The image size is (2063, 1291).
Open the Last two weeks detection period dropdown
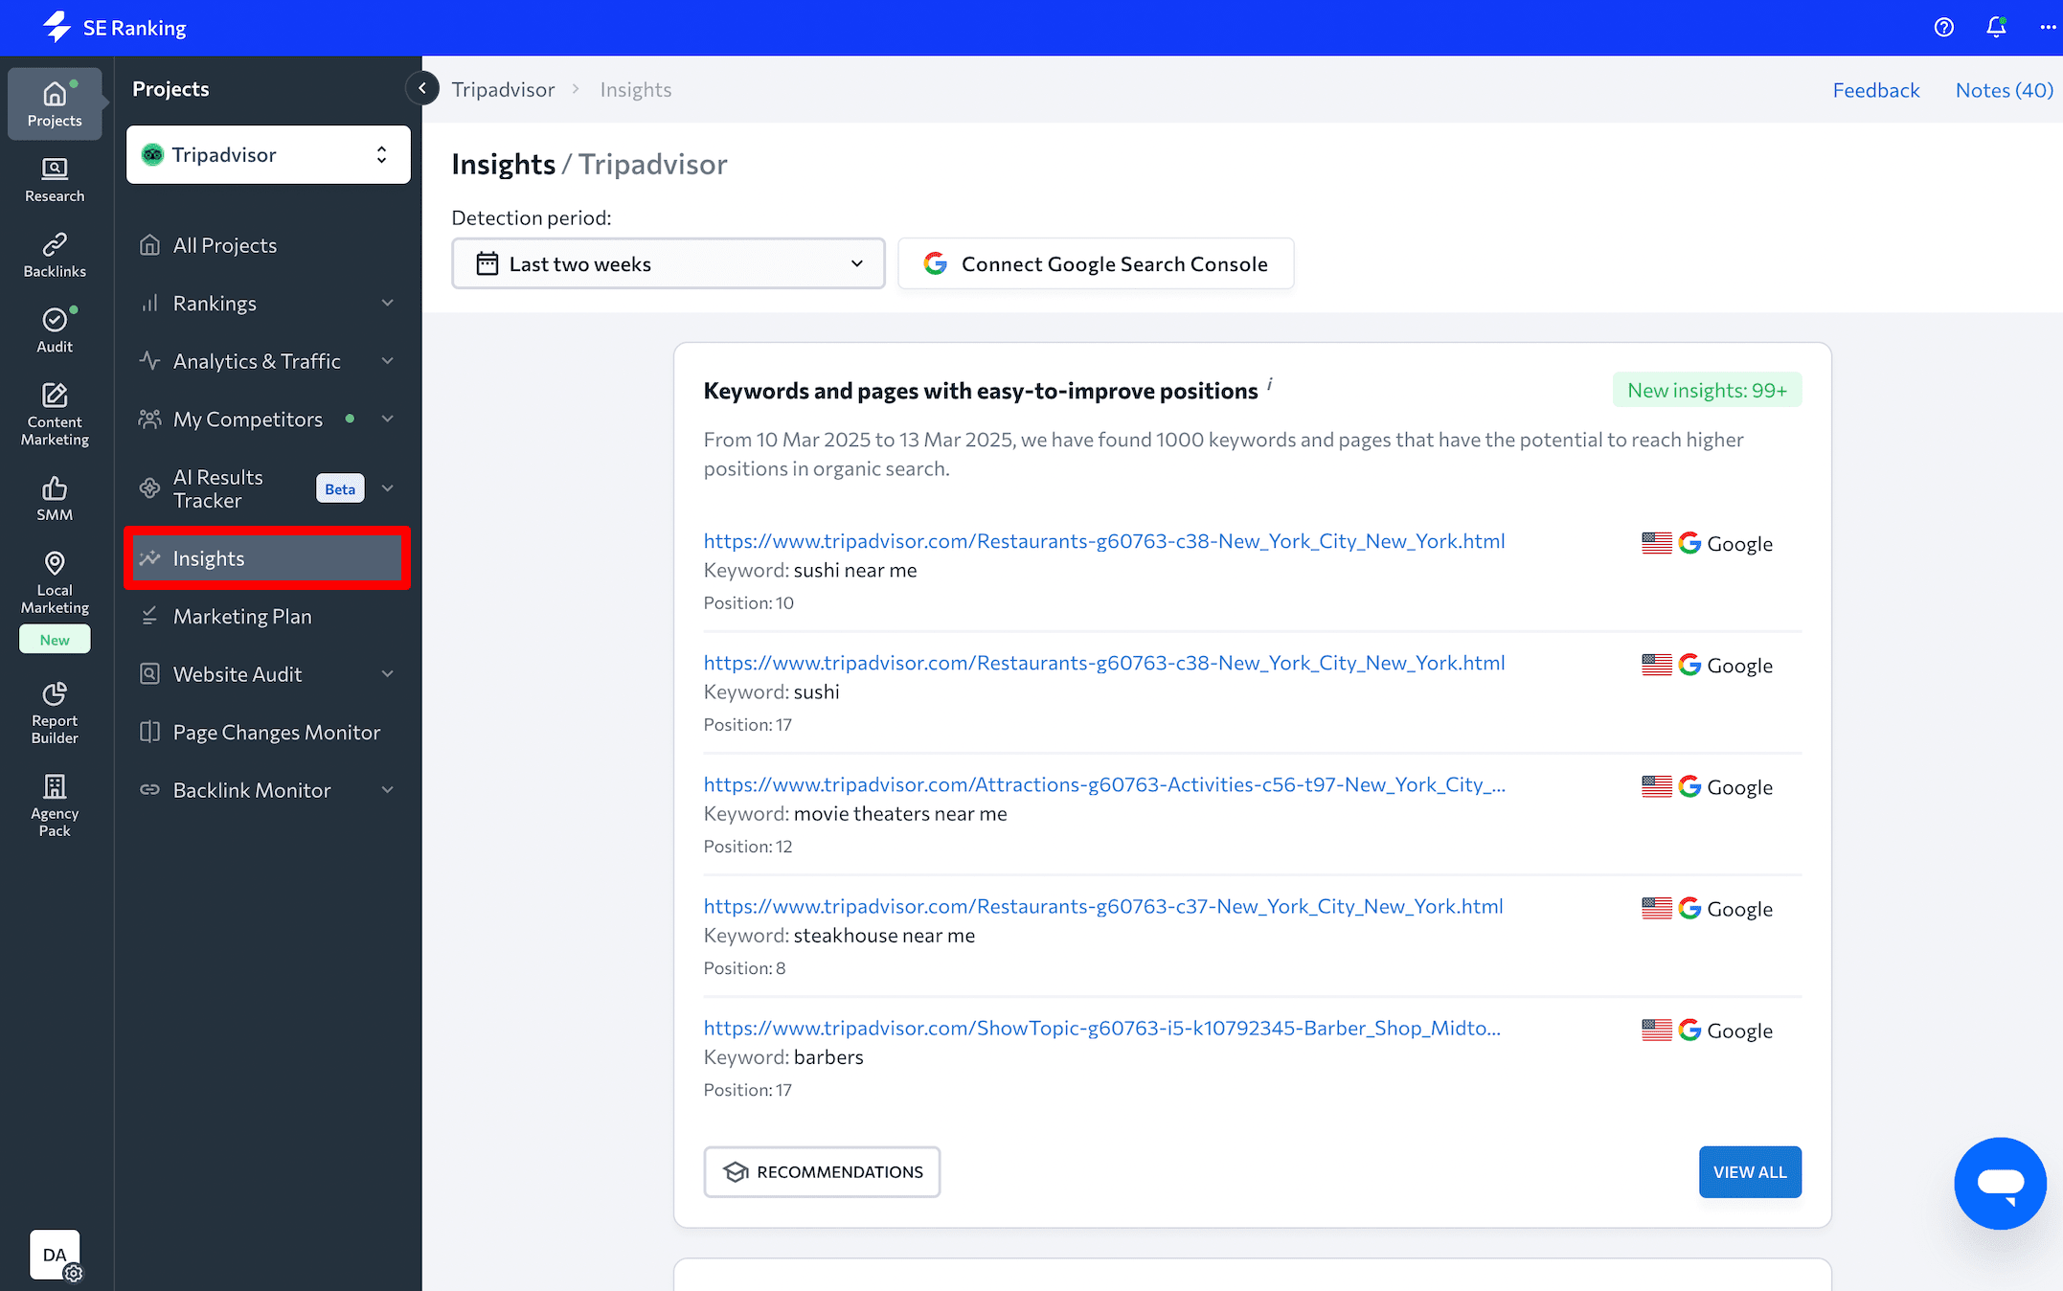pos(668,263)
